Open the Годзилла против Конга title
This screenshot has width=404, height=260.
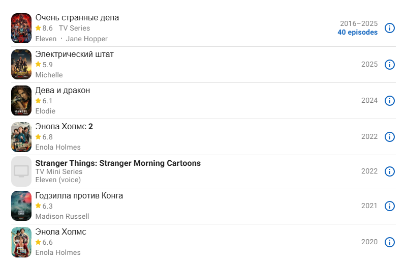pyautogui.click(x=79, y=196)
